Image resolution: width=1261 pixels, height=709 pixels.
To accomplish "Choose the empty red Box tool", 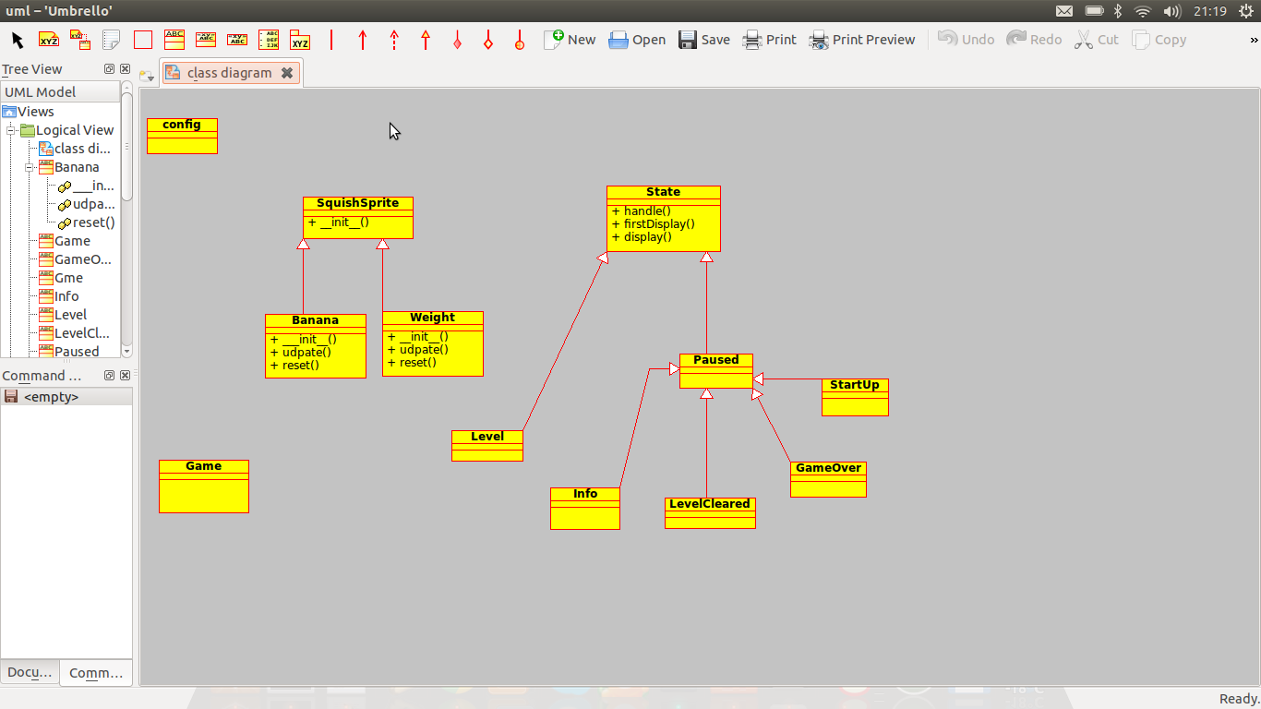I will [x=143, y=40].
